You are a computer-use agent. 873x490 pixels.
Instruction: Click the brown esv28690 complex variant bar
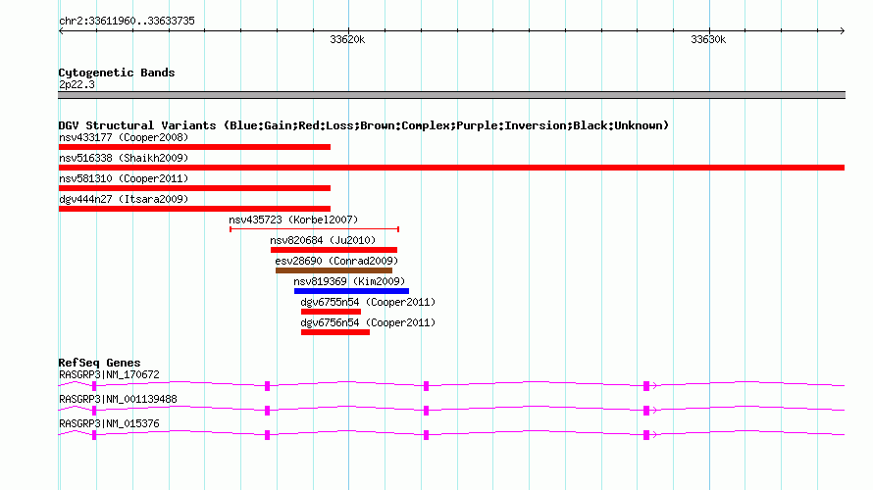334,270
